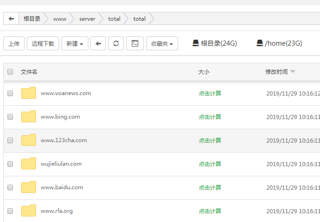The height and width of the screenshot is (222, 320).
Task: Go to server in breadcrumb path
Action: 87,19
